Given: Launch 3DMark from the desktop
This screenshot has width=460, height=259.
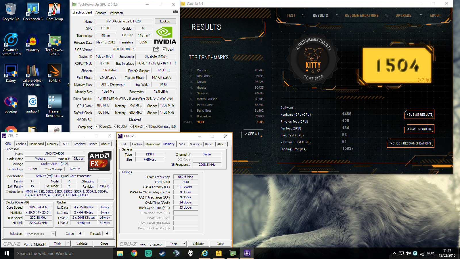Looking at the screenshot, I should point(55,73).
